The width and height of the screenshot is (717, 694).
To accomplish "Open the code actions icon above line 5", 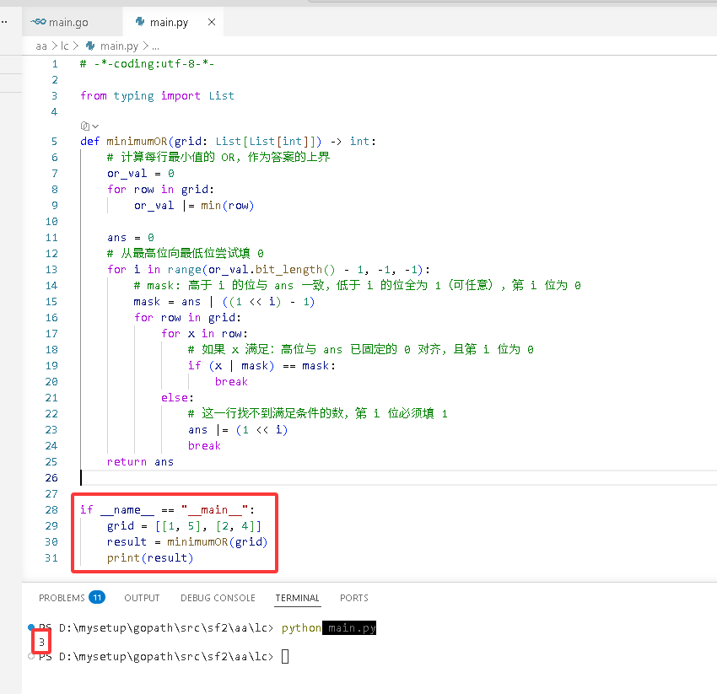I will [84, 126].
